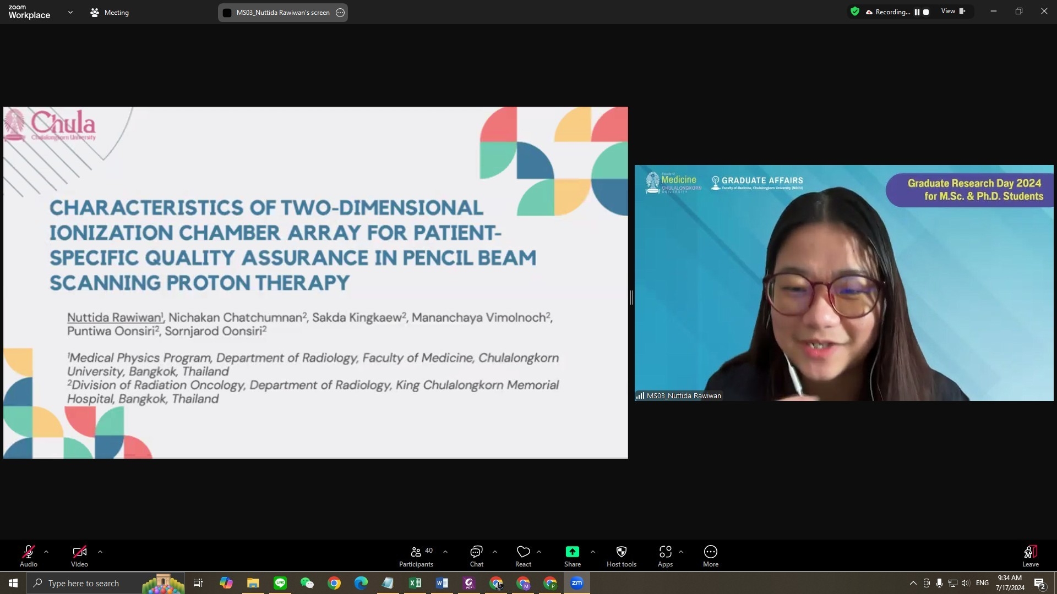Click the encryption shield icon
The image size is (1057, 594).
tap(854, 12)
